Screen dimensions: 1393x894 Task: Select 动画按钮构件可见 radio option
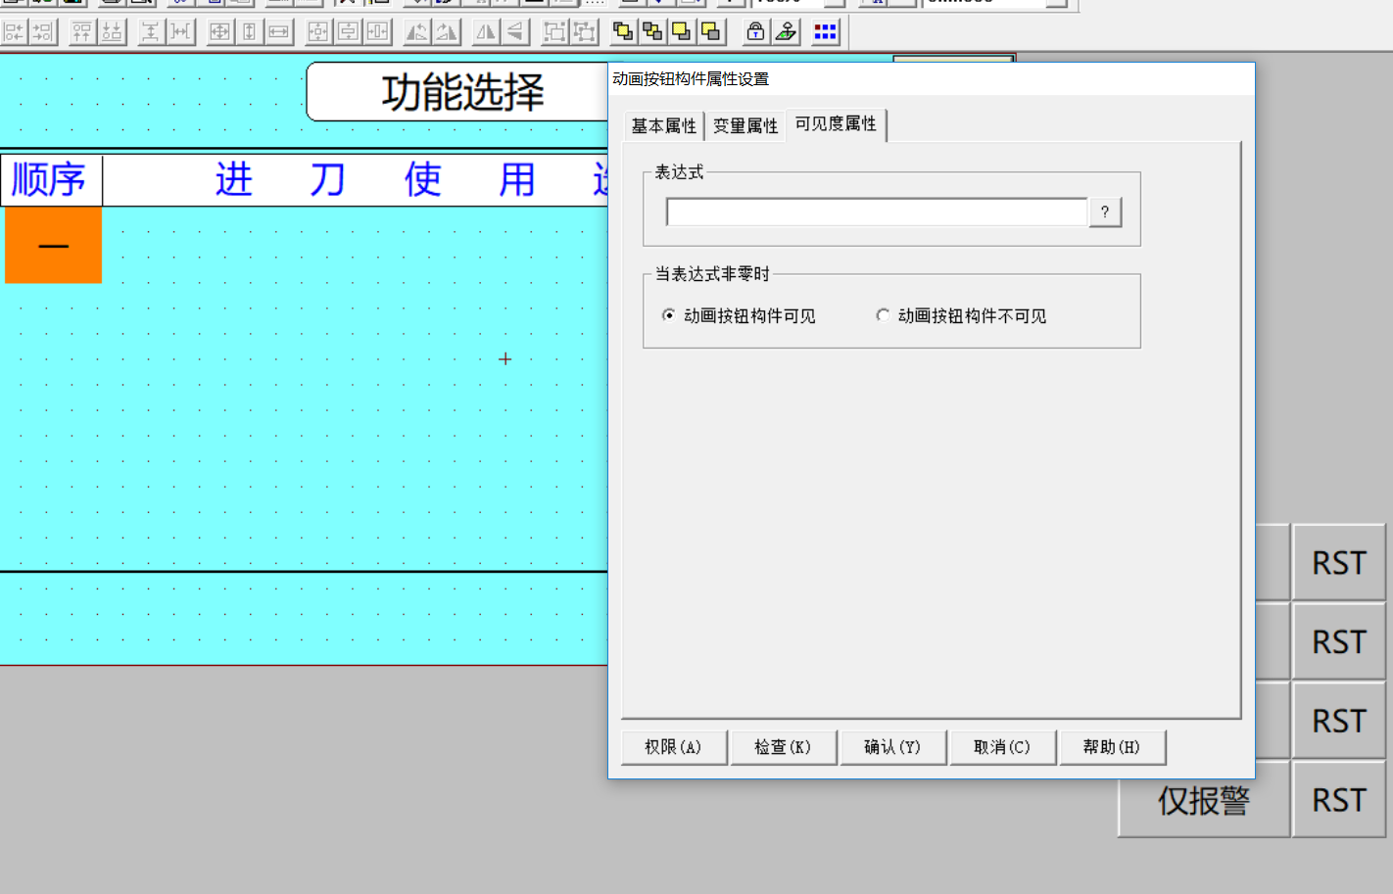[x=669, y=315]
